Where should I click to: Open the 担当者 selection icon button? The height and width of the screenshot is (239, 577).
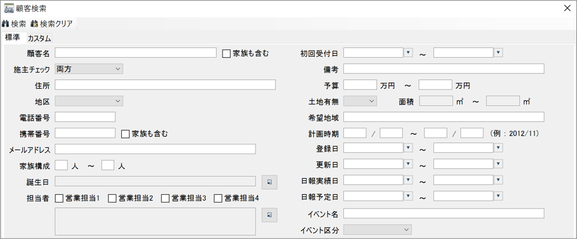click(x=270, y=215)
